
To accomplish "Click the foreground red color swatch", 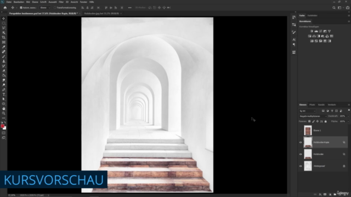I will (2, 126).
